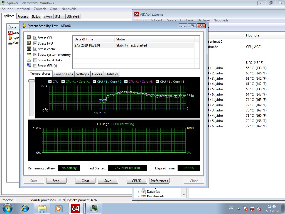This screenshot has height=214, width=285.
Task: Click the muted volume tray icon
Action: click(259, 209)
